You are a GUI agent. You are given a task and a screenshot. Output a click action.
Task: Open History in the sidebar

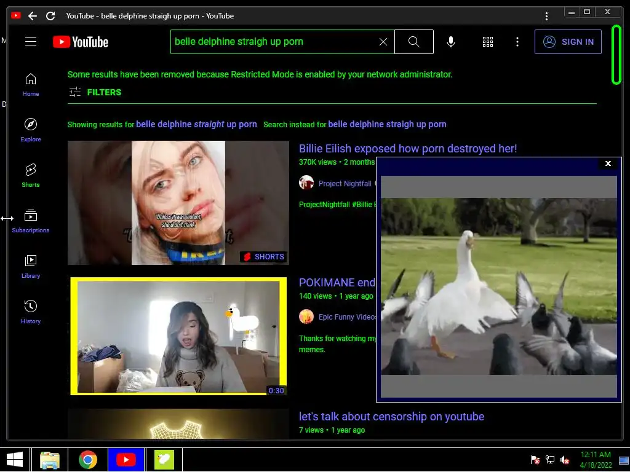coord(31,312)
